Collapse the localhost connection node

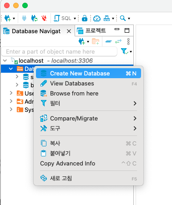click(5, 61)
